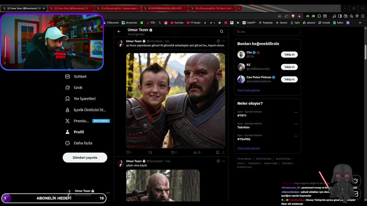
Task: Open İçerik Üreticisi Studio link
Action: click(x=86, y=110)
